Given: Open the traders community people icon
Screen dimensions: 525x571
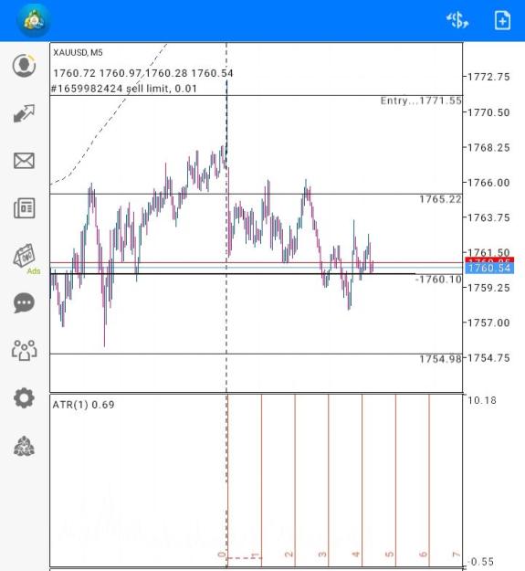Looking at the screenshot, I should [24, 350].
